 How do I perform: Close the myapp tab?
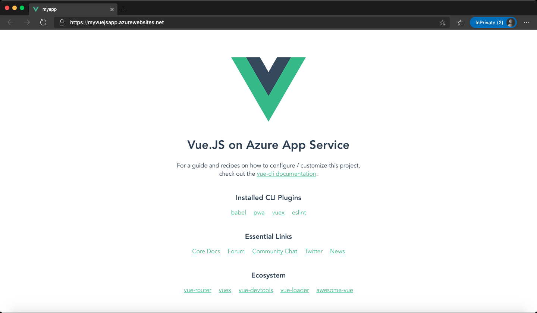pyautogui.click(x=112, y=9)
